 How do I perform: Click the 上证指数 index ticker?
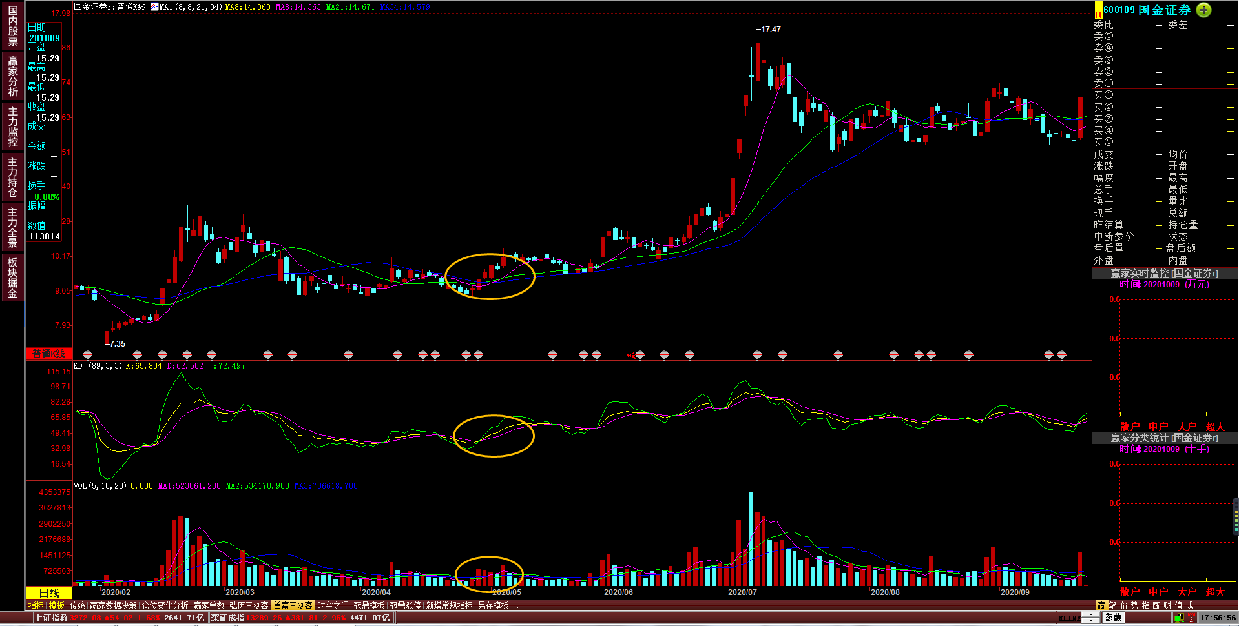pyautogui.click(x=51, y=618)
